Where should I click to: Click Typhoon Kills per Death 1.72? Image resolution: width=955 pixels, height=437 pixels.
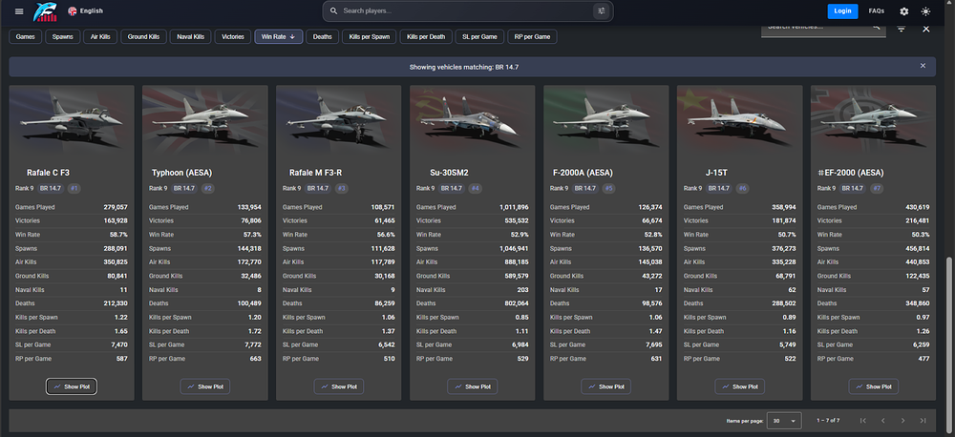point(254,331)
